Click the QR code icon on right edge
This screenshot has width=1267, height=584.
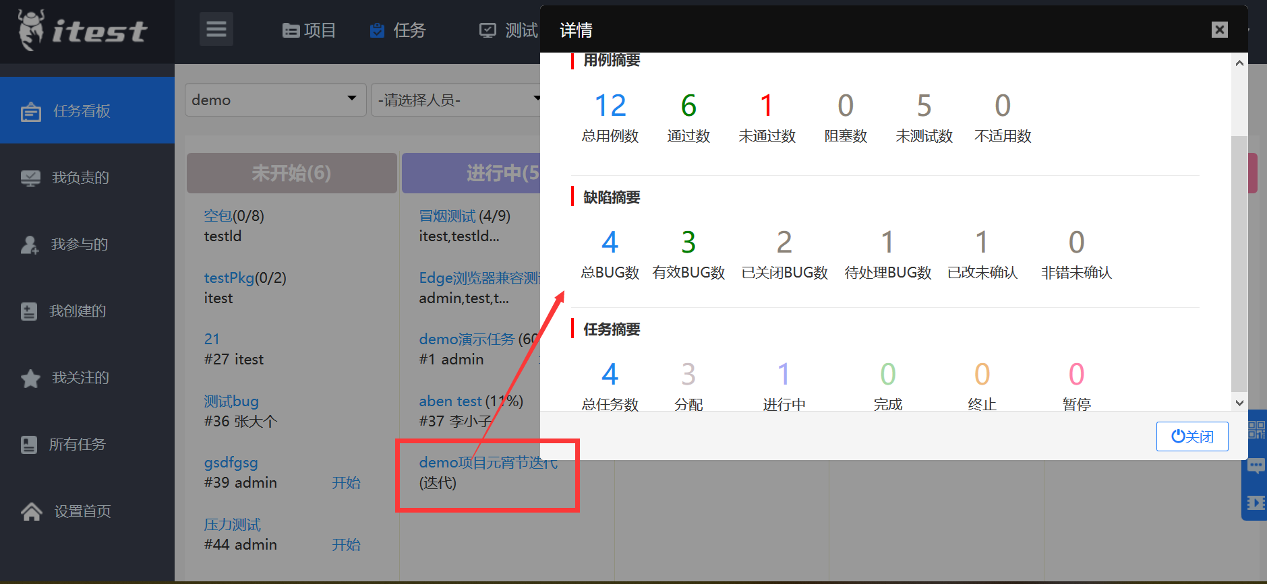(1256, 430)
